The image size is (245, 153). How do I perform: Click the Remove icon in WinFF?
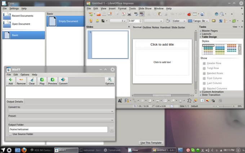(x=21, y=81)
